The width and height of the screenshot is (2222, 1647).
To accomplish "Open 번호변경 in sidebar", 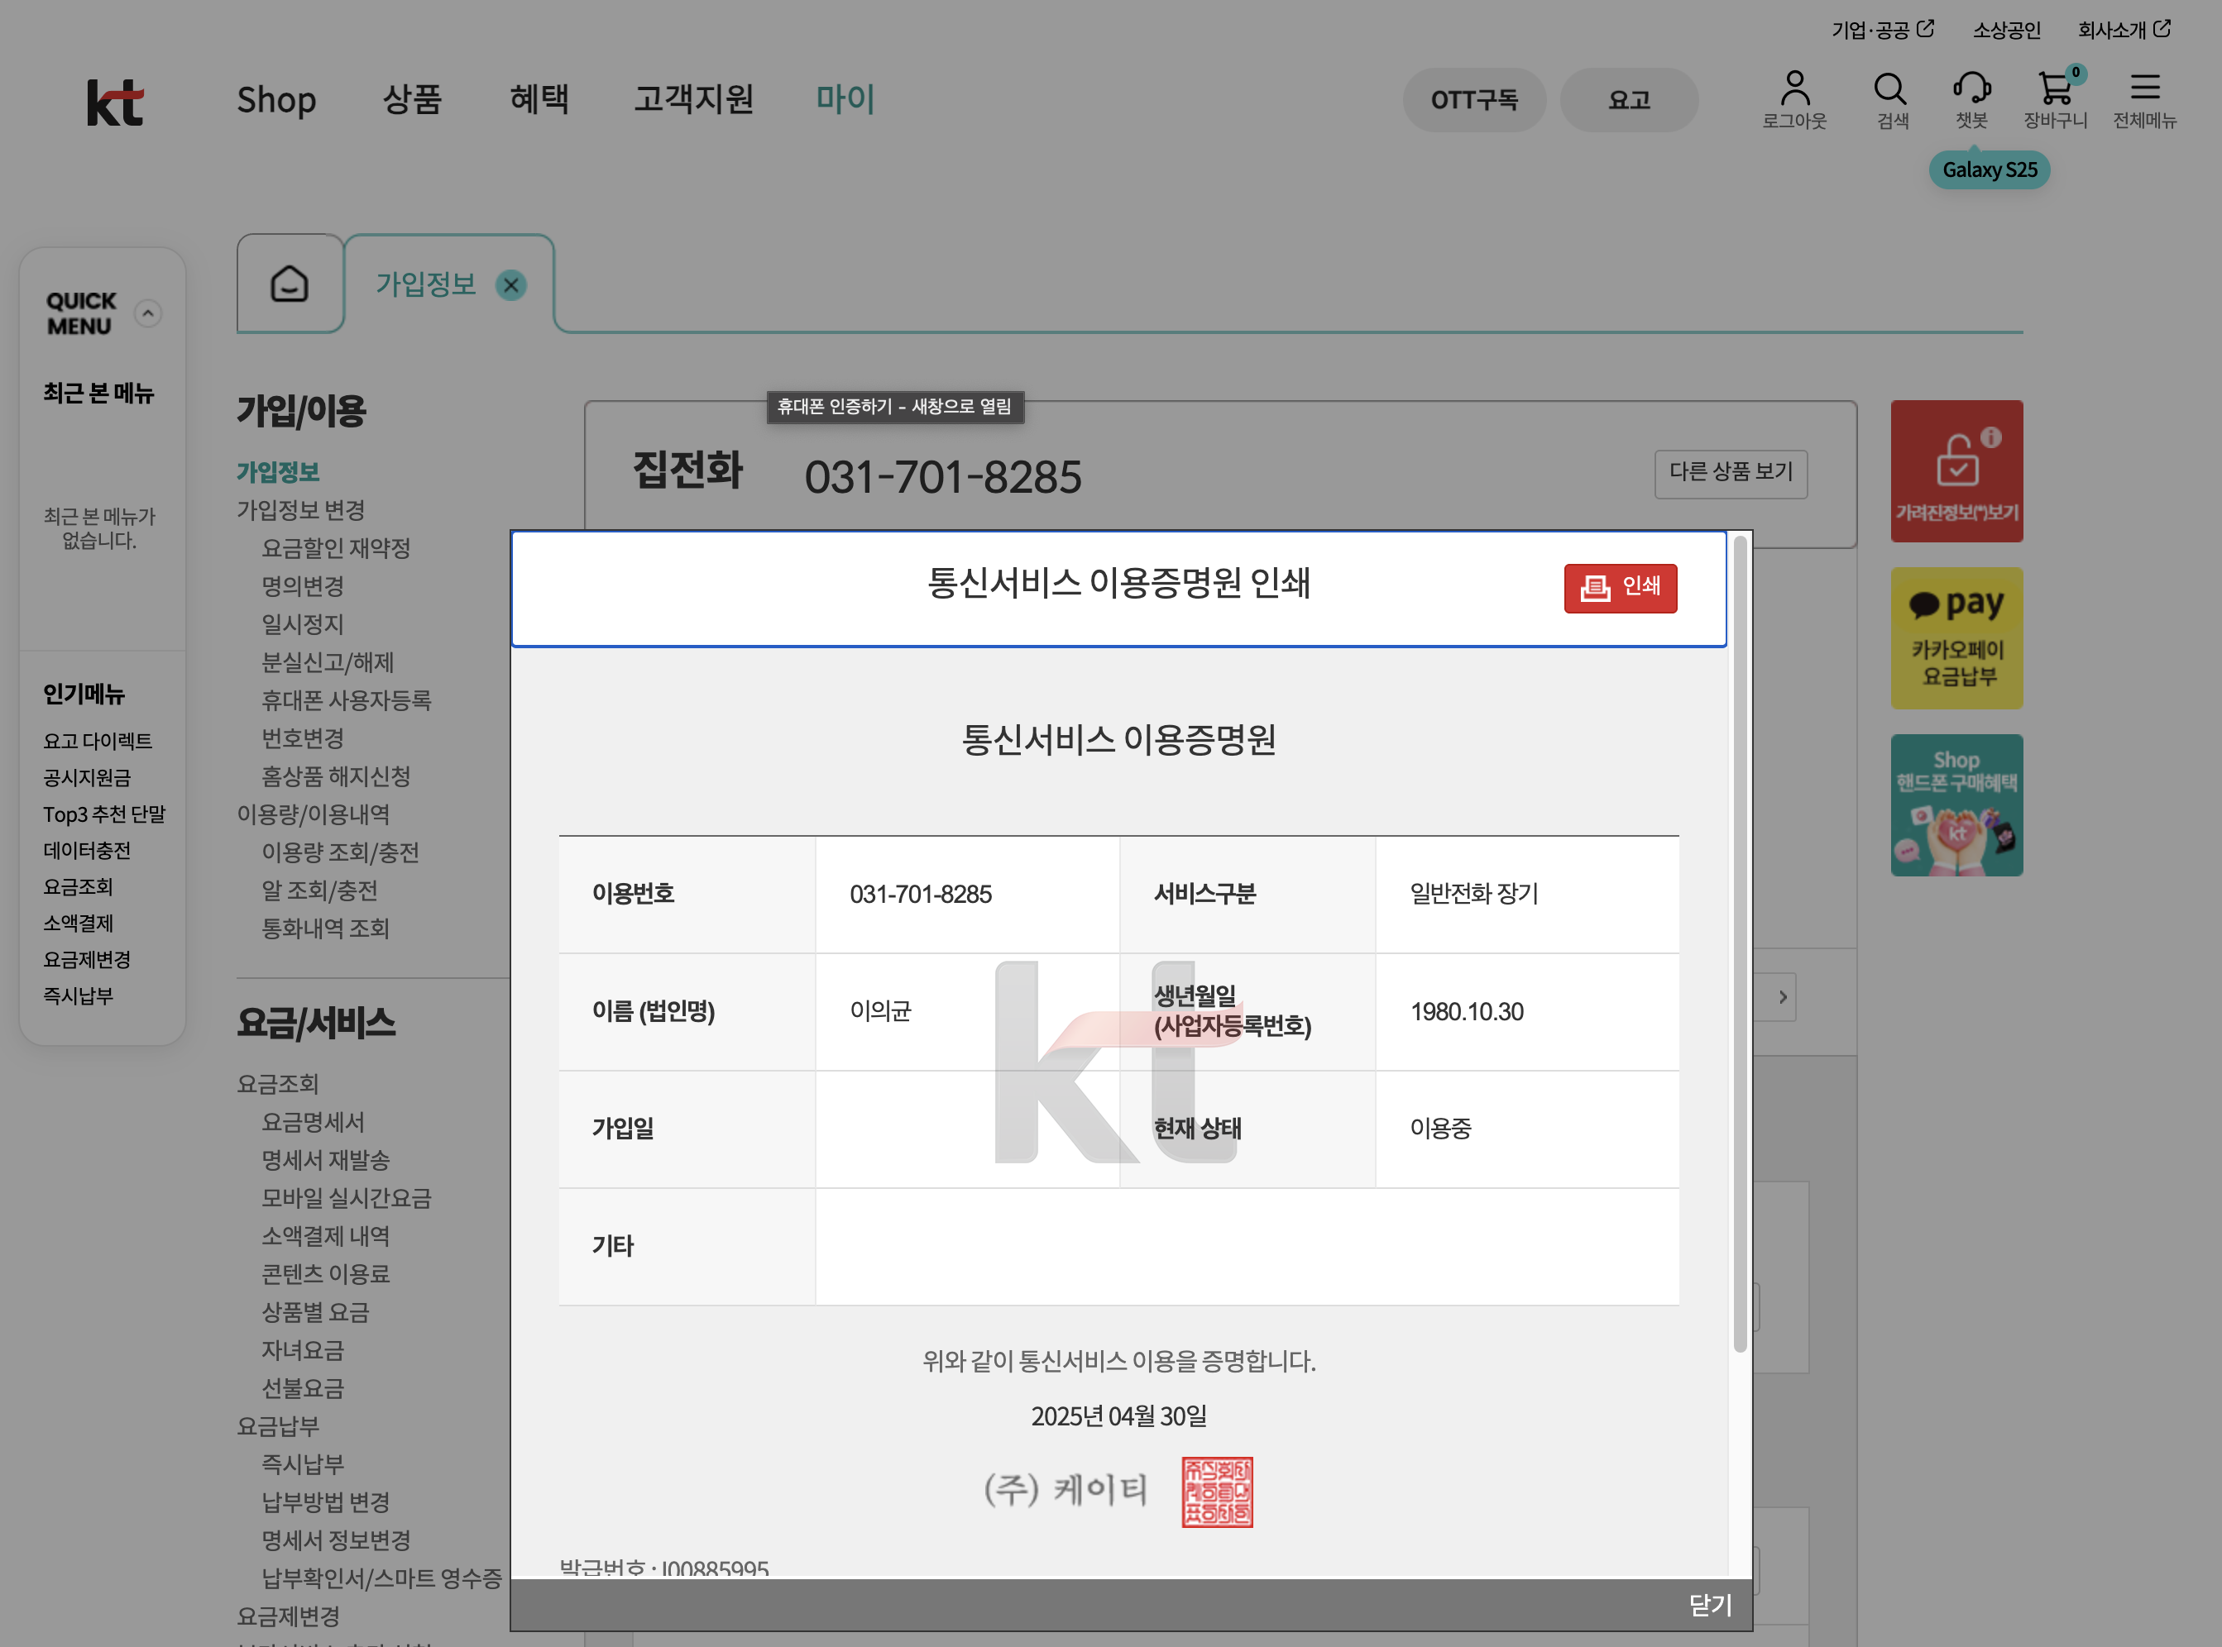I will 302,739.
